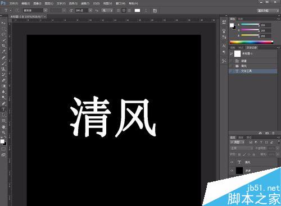Viewport: 281px width, 206px height.
Task: Select the Horizontal Type tool in toolbox
Action: click(x=3, y=109)
